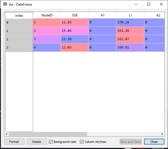The image size is (168, 149).
Task: Click the greyed-out Save and Close button
Action: 131,142
